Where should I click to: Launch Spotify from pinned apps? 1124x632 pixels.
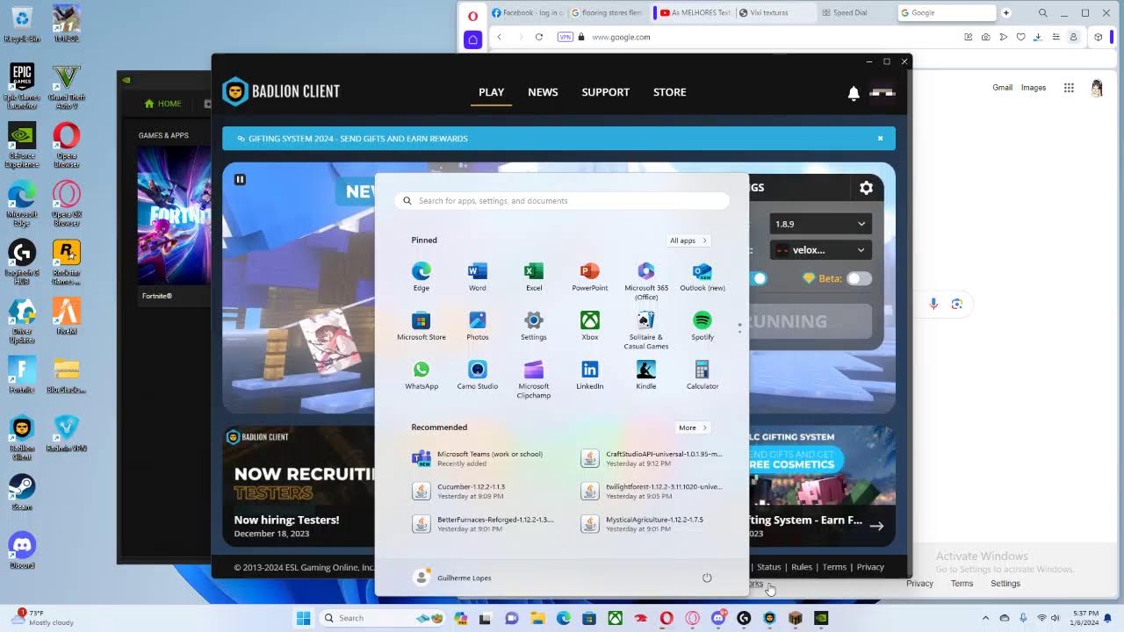[x=702, y=325]
